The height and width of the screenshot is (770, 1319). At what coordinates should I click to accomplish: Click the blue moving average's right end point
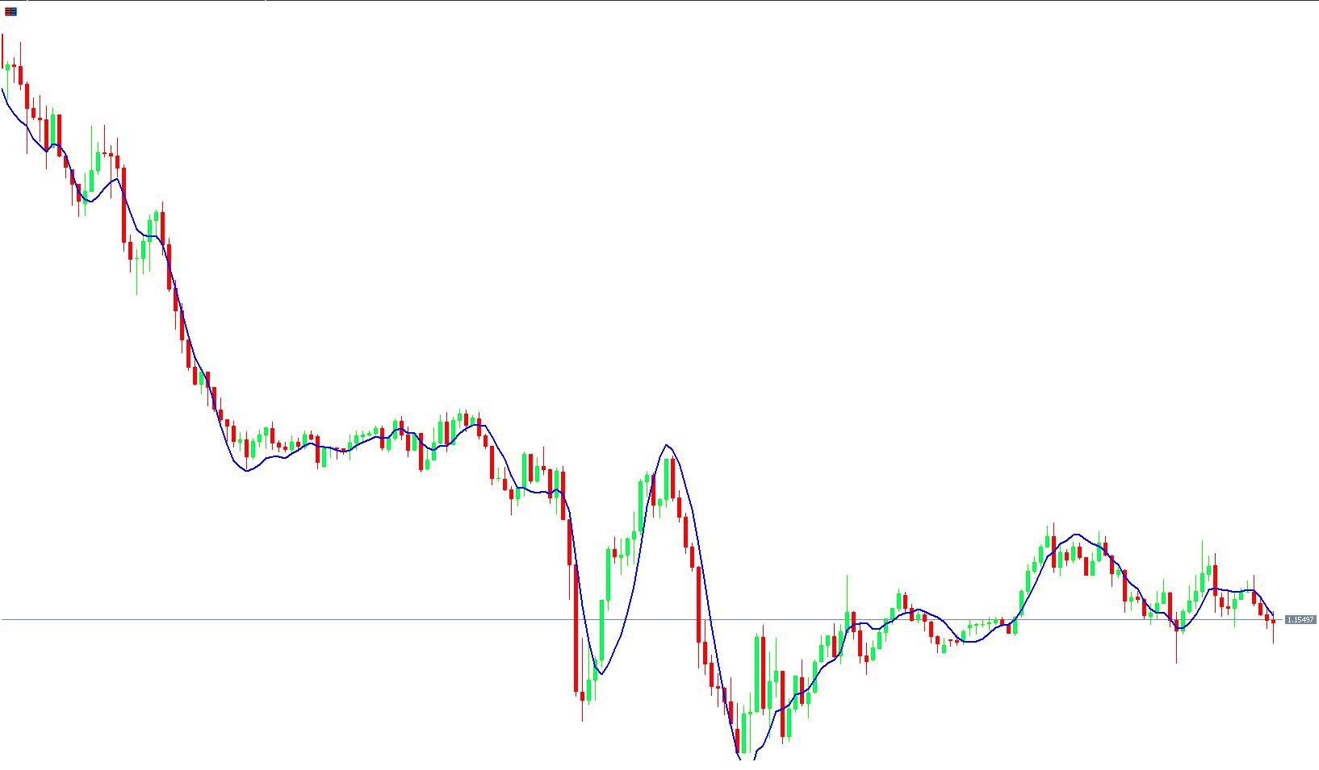coord(1274,614)
